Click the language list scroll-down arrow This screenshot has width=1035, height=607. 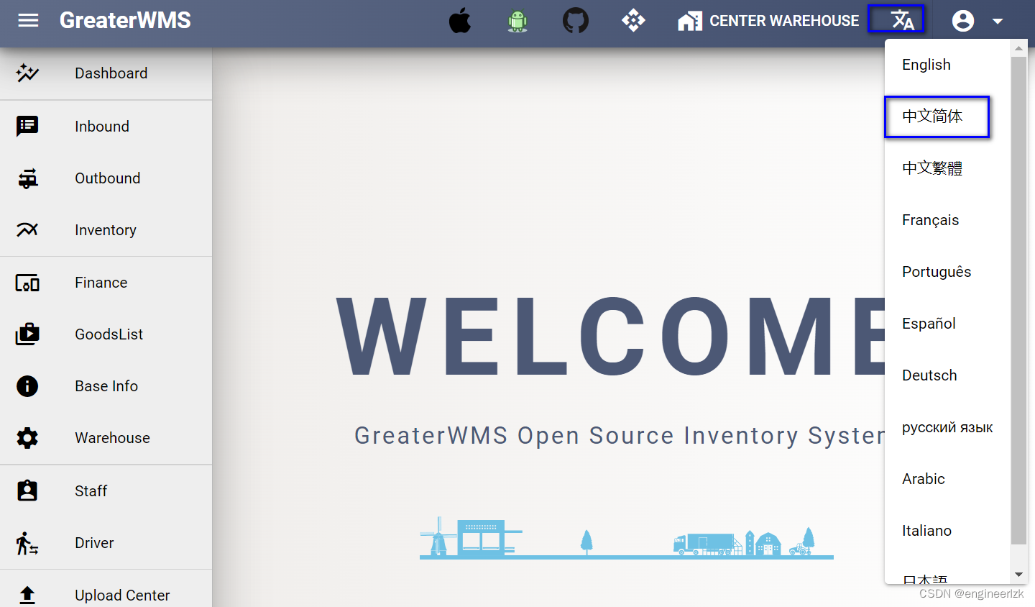coord(1018,575)
